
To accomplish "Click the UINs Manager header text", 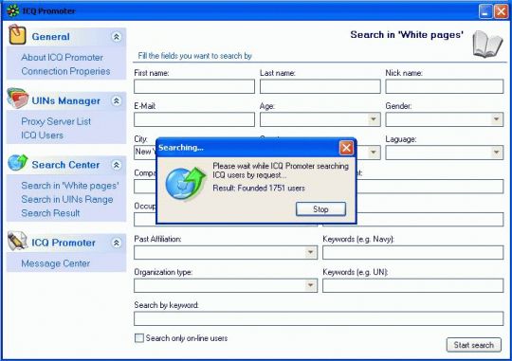I will coord(65,100).
